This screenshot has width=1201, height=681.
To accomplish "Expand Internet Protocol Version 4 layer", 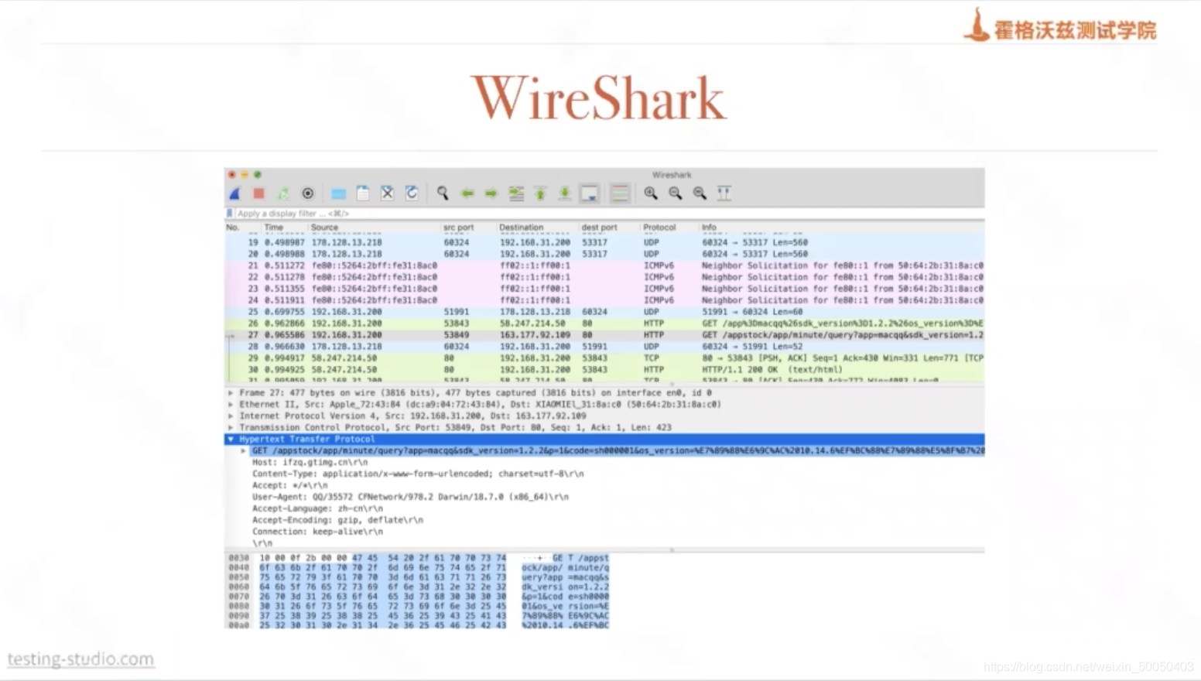I will (x=231, y=416).
